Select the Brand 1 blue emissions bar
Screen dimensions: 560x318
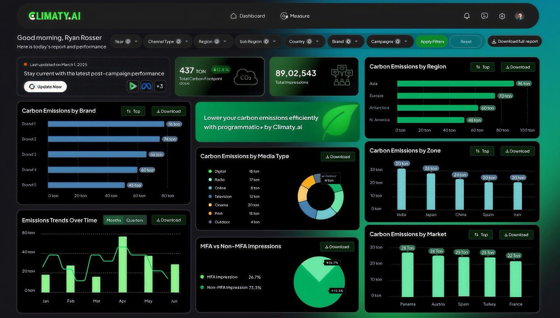tap(106, 124)
